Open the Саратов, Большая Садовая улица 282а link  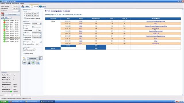coord(156,26)
